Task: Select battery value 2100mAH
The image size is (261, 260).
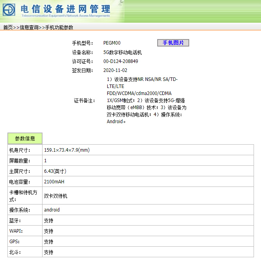Action: point(54,182)
